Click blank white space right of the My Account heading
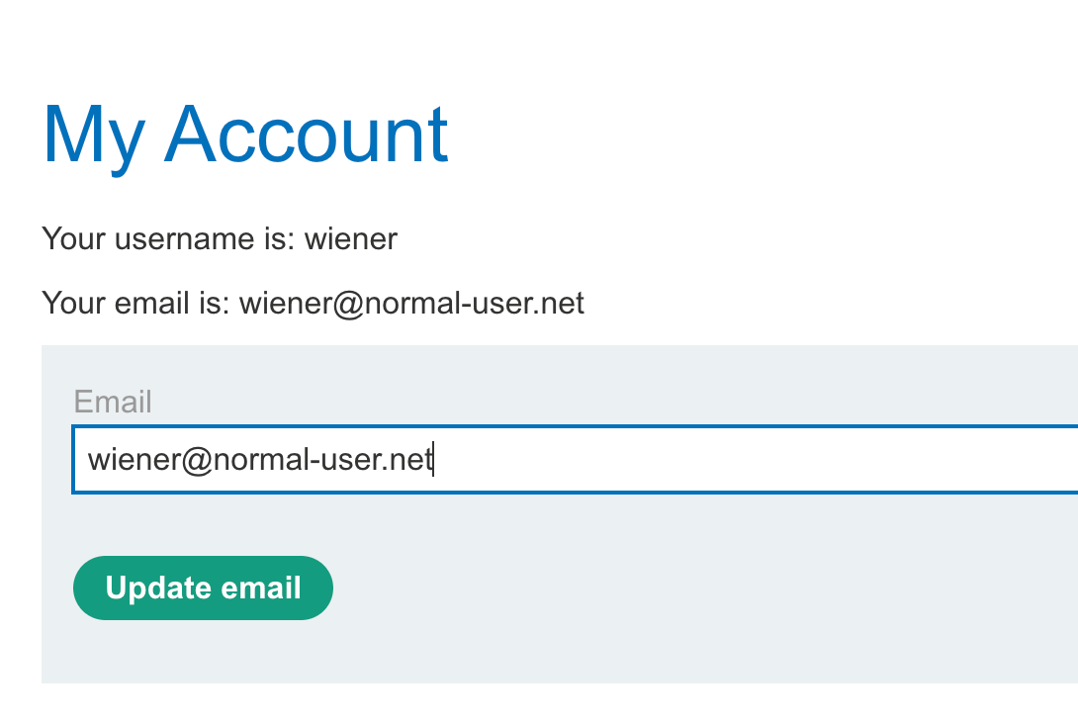Viewport: 1078px width, 724px height. pos(771,134)
